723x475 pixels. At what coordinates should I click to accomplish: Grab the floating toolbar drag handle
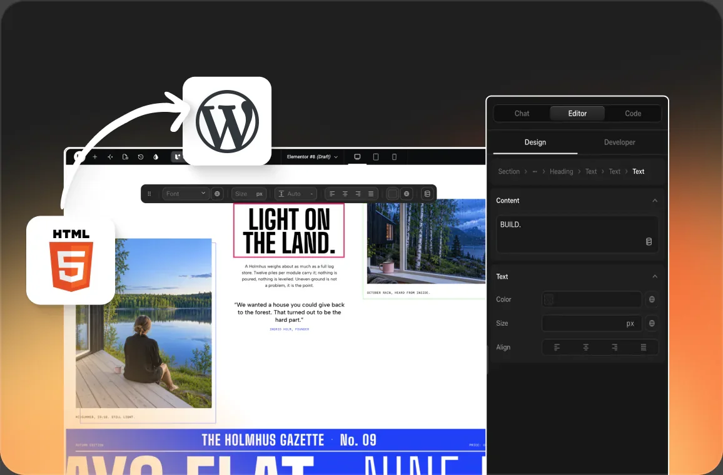149,194
